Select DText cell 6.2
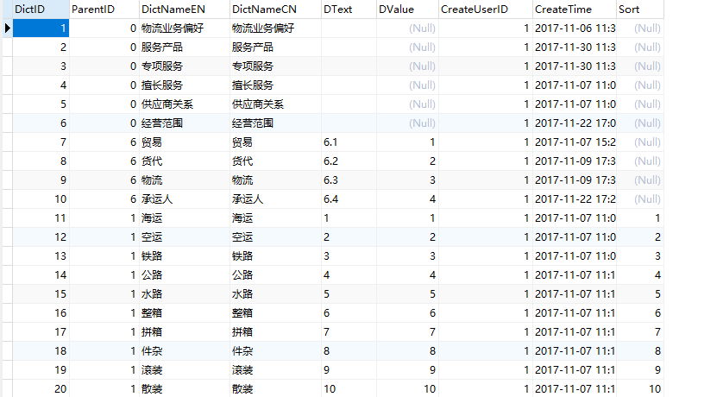 point(349,161)
